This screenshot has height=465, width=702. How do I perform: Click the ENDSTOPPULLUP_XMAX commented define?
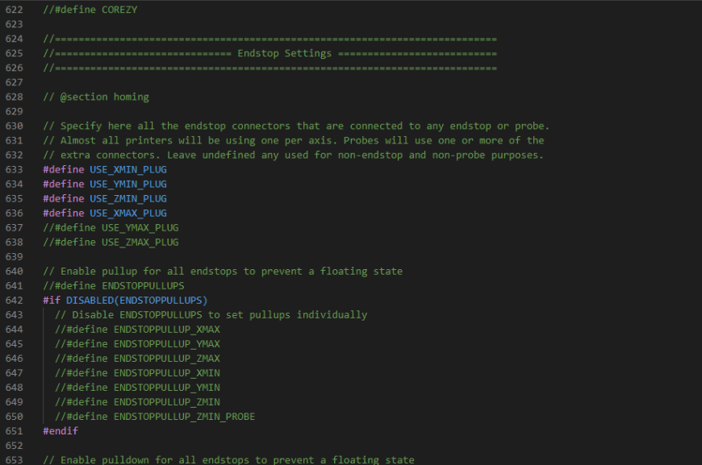(x=137, y=329)
